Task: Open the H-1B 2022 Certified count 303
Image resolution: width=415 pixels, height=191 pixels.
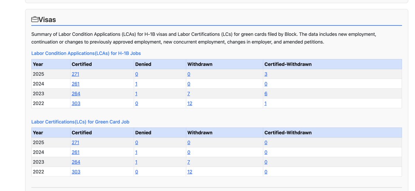Action: pyautogui.click(x=76, y=104)
